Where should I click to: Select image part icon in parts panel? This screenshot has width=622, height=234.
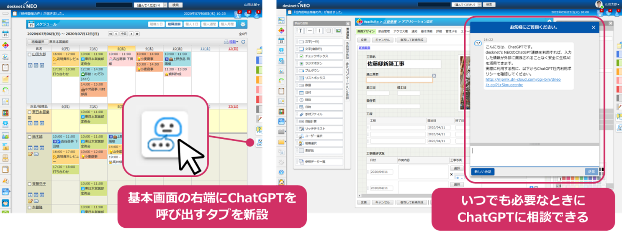[x=338, y=31]
